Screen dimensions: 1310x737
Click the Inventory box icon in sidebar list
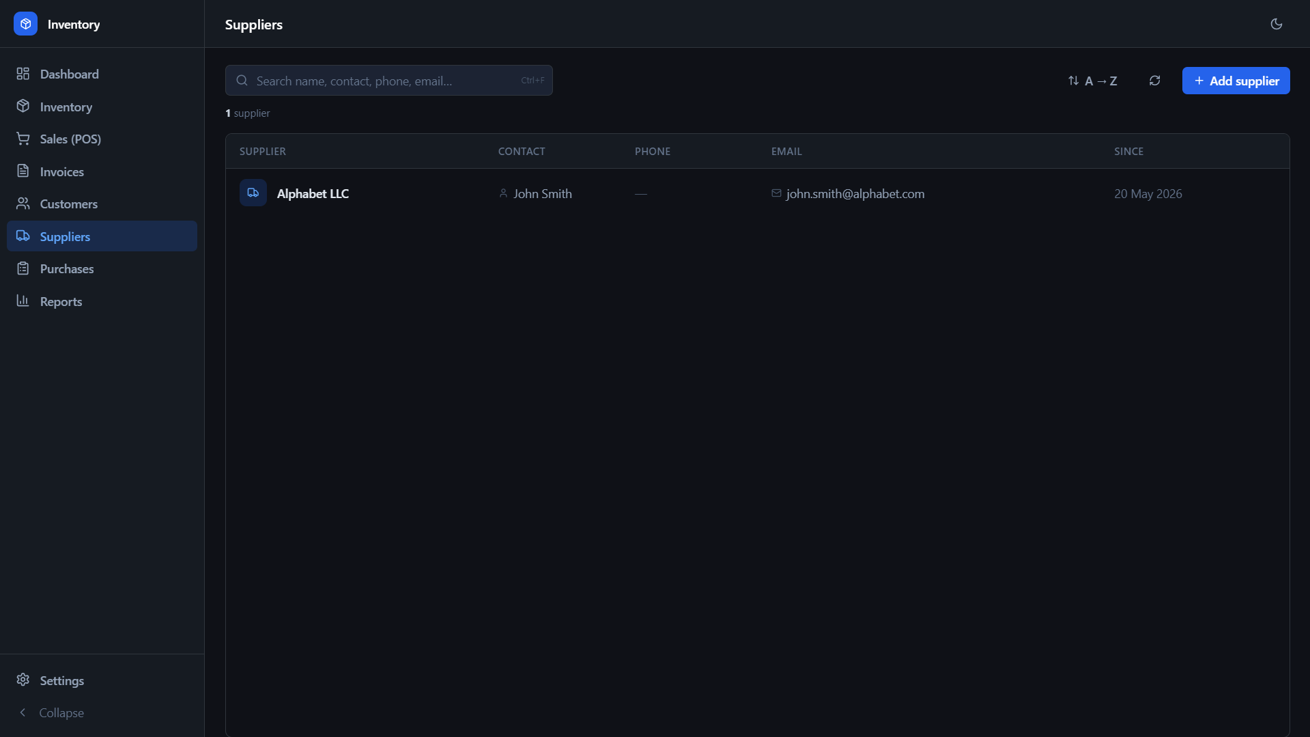tap(23, 106)
